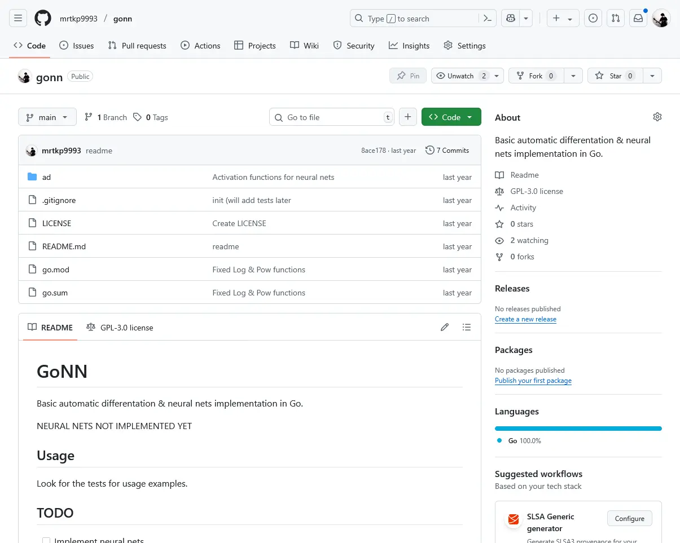Fork the gonn repository
680x543 pixels.
(x=535, y=76)
